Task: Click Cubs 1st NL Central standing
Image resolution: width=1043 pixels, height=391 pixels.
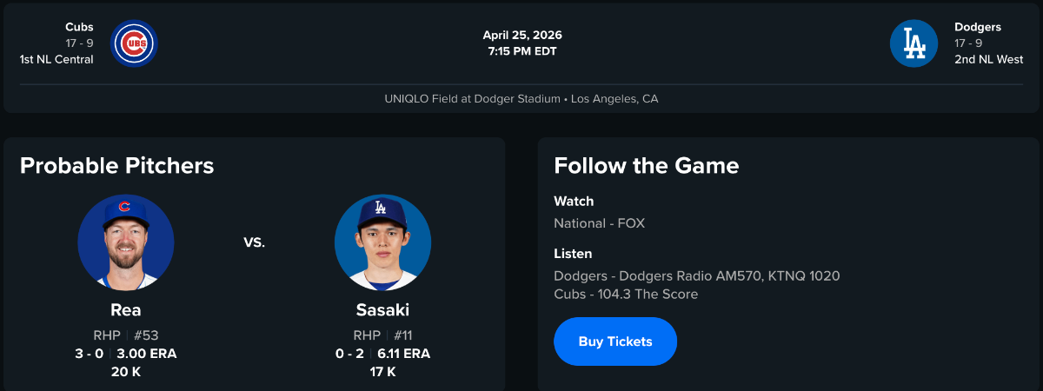Action: (x=56, y=59)
